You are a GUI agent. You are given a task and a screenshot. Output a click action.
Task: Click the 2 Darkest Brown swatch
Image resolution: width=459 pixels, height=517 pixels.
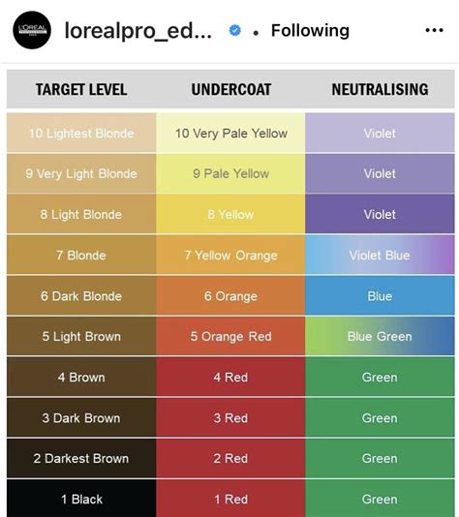(x=81, y=458)
